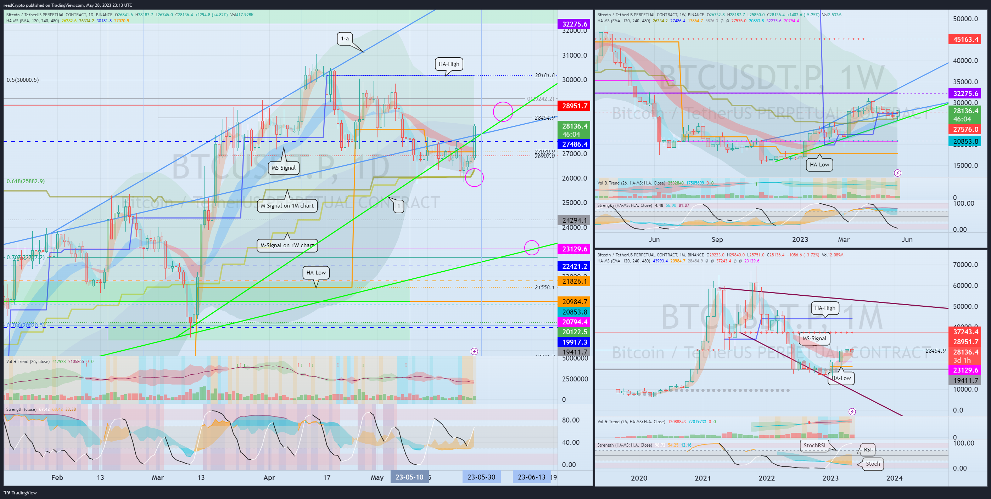Viewport: 991px width, 499px height.
Task: Click the Stoch callout on 1M chart
Action: pyautogui.click(x=873, y=464)
